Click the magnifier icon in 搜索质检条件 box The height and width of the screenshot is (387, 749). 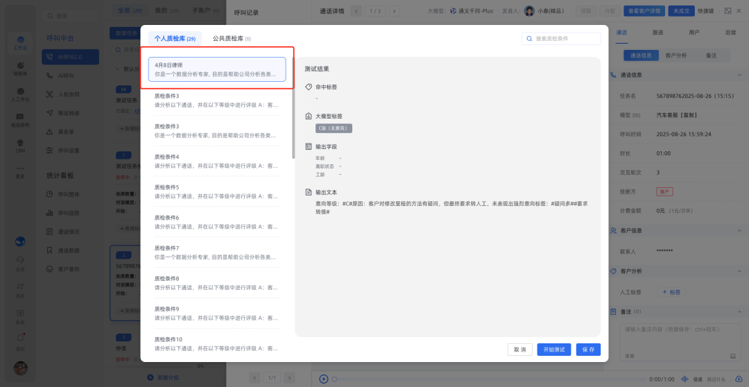(530, 39)
